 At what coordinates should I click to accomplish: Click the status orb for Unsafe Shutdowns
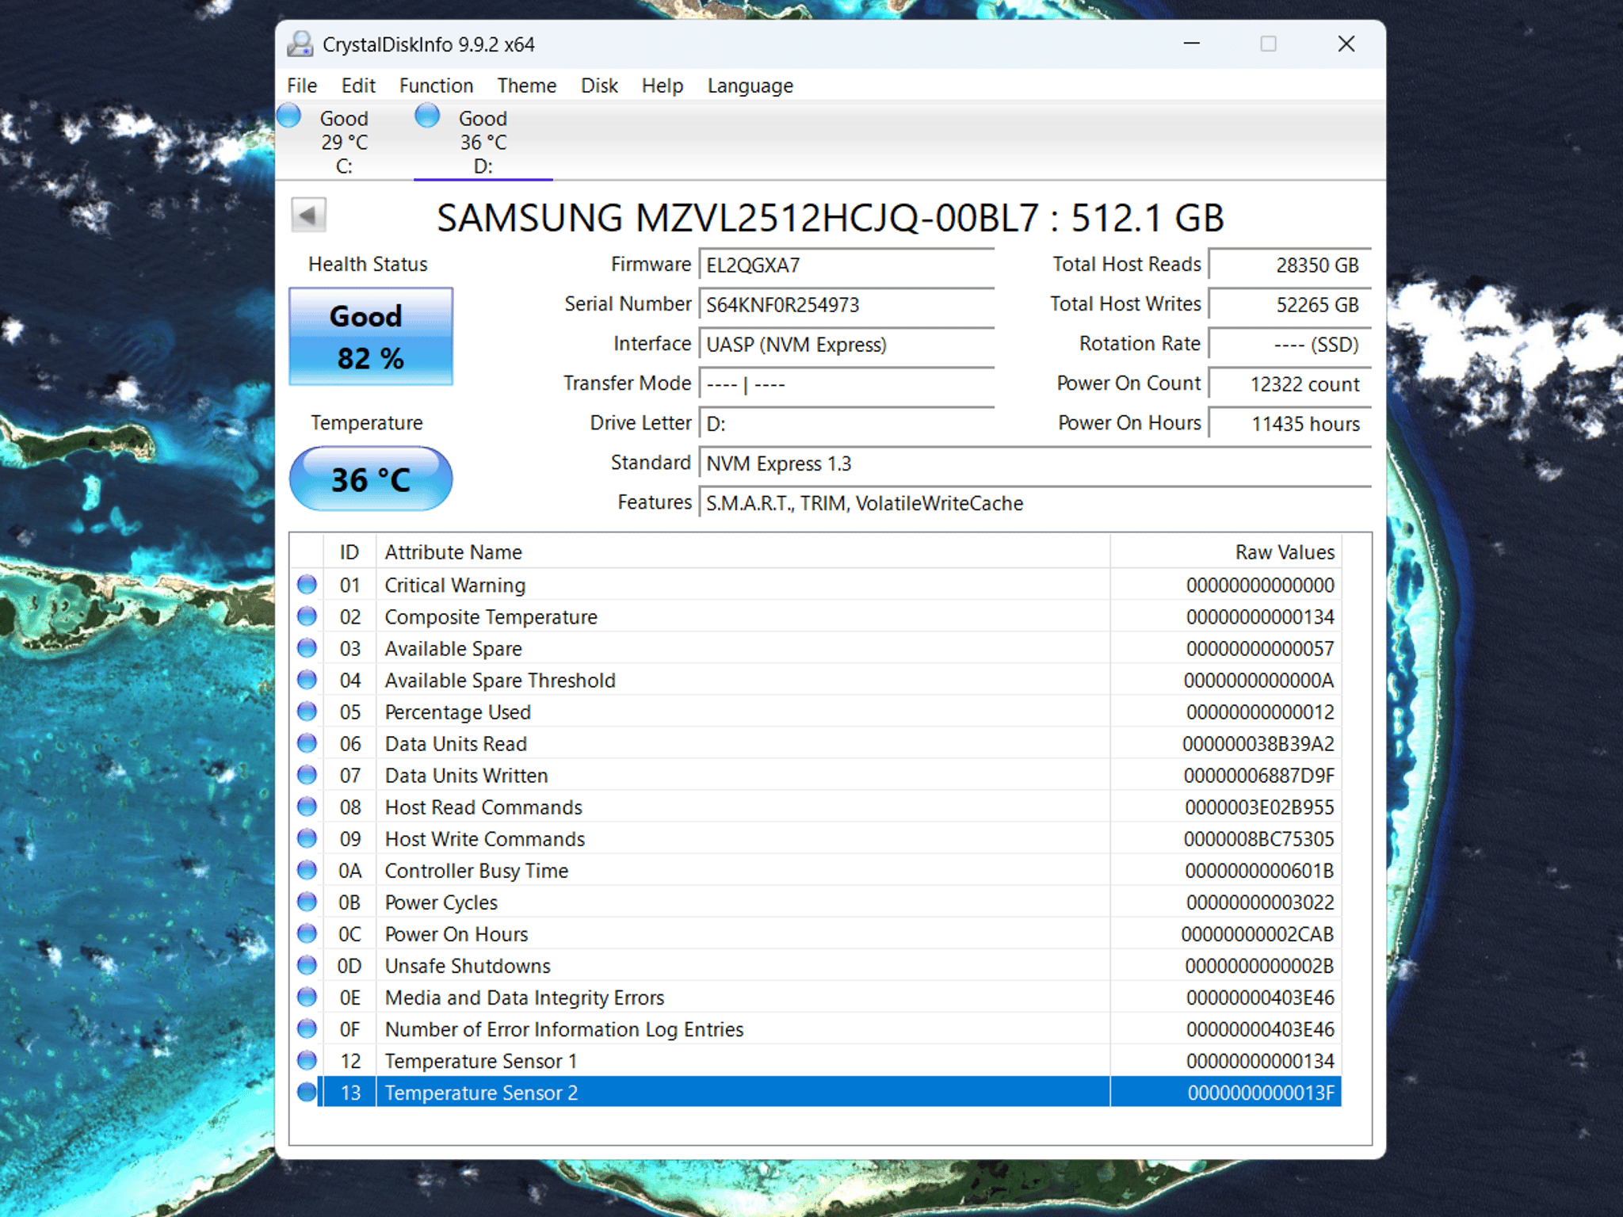[x=307, y=965]
